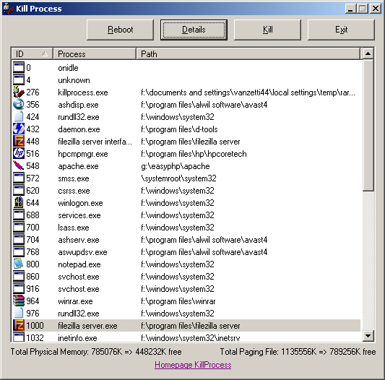Select the services.exe process name
This screenshot has height=380, width=385.
coord(79,215)
